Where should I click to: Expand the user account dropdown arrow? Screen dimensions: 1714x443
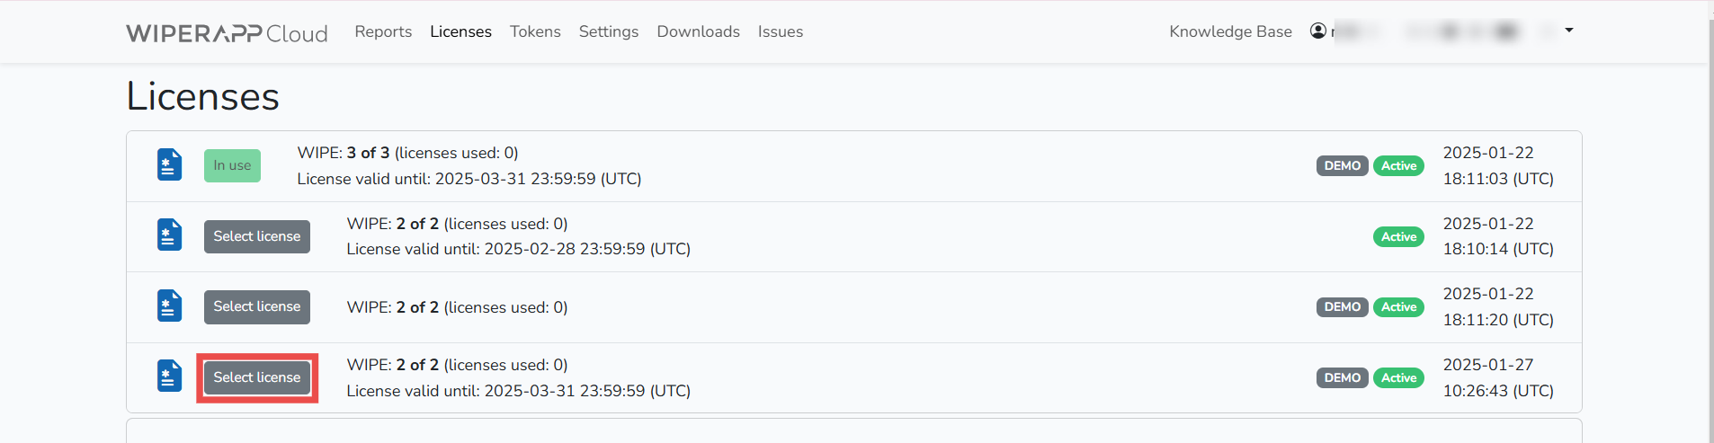[x=1569, y=31]
